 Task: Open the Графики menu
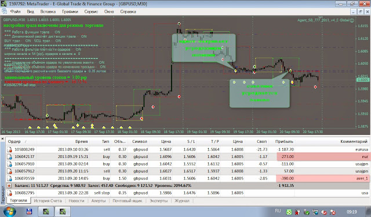(70, 12)
